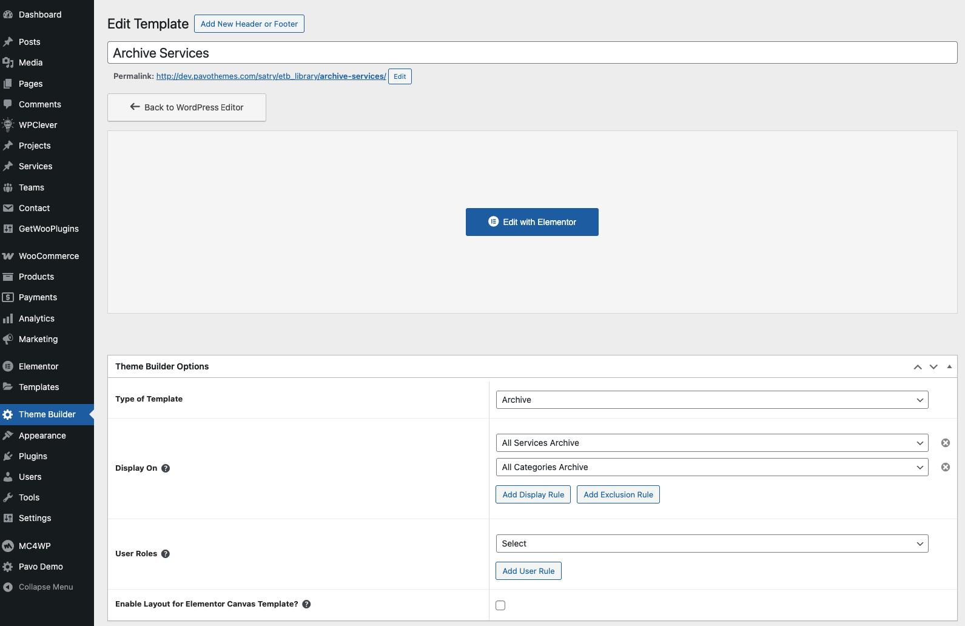
Task: Click Edit with Elementor button
Action: pyautogui.click(x=532, y=222)
